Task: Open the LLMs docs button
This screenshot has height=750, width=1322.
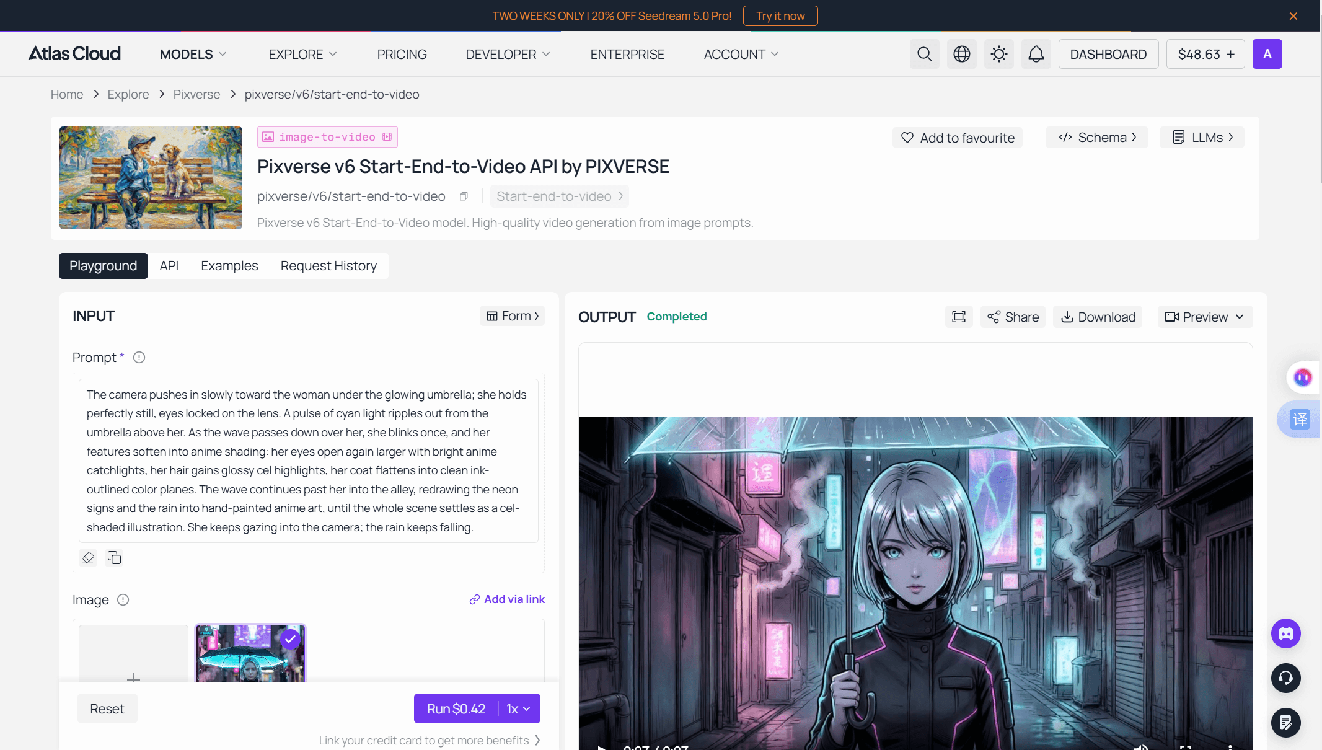Action: coord(1202,138)
